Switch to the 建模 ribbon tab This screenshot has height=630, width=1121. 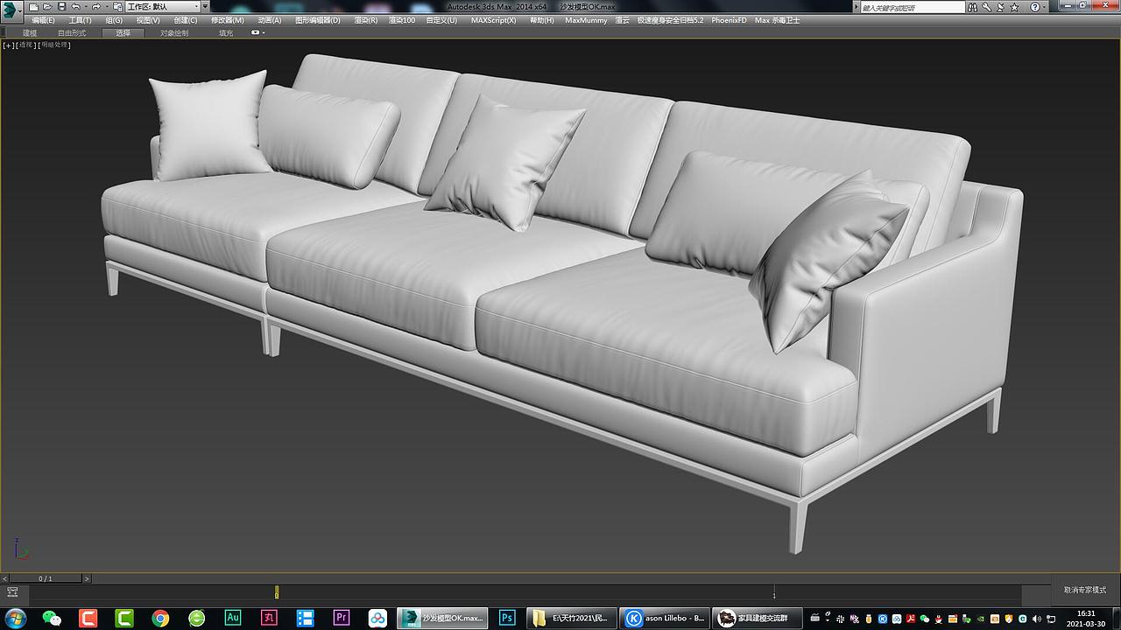[x=30, y=33]
